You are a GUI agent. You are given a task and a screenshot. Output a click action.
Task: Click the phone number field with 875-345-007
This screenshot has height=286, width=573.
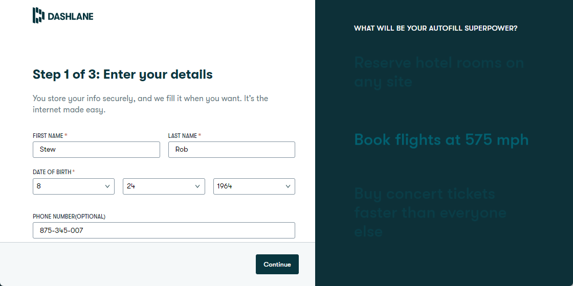(x=164, y=230)
